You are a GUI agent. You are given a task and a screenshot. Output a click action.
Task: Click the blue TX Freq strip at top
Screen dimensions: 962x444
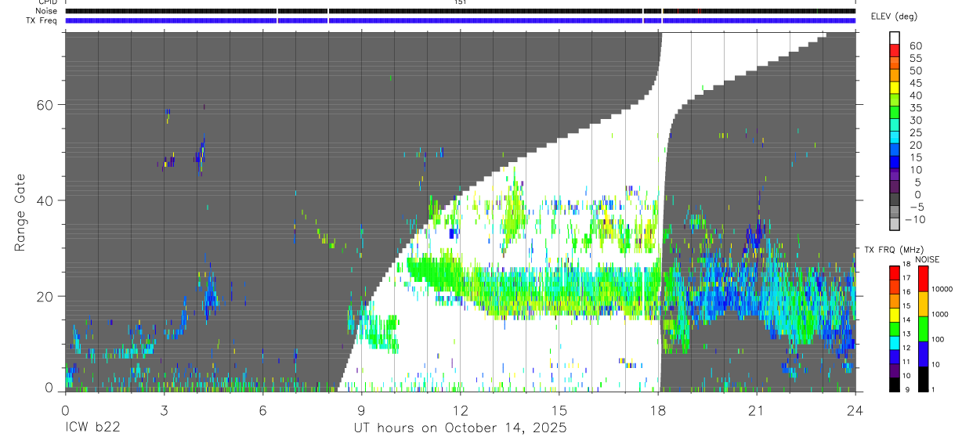(x=460, y=20)
